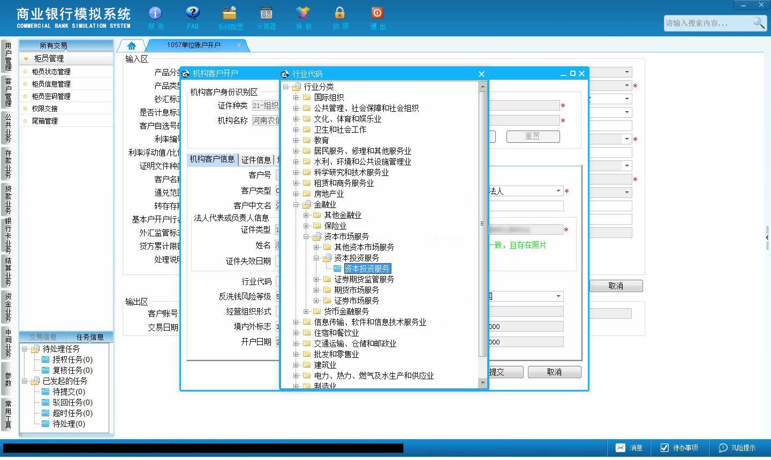771x460 pixels.
Task: Click the search input field
Action: point(708,23)
